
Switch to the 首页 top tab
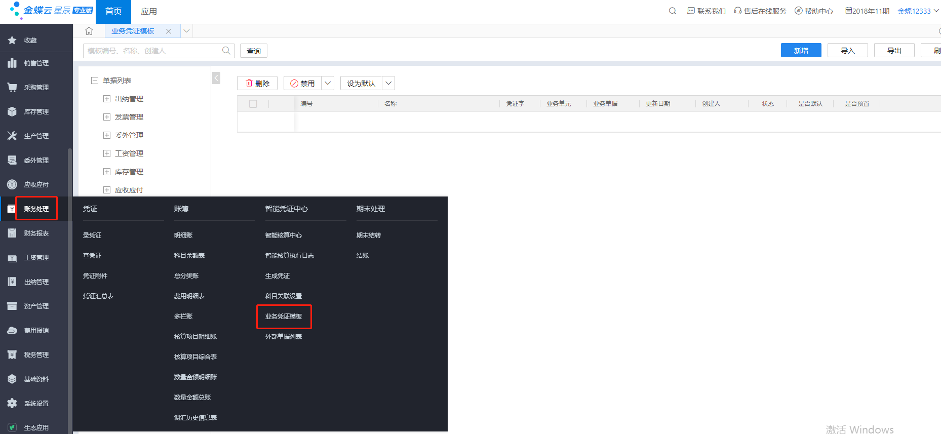[113, 12]
